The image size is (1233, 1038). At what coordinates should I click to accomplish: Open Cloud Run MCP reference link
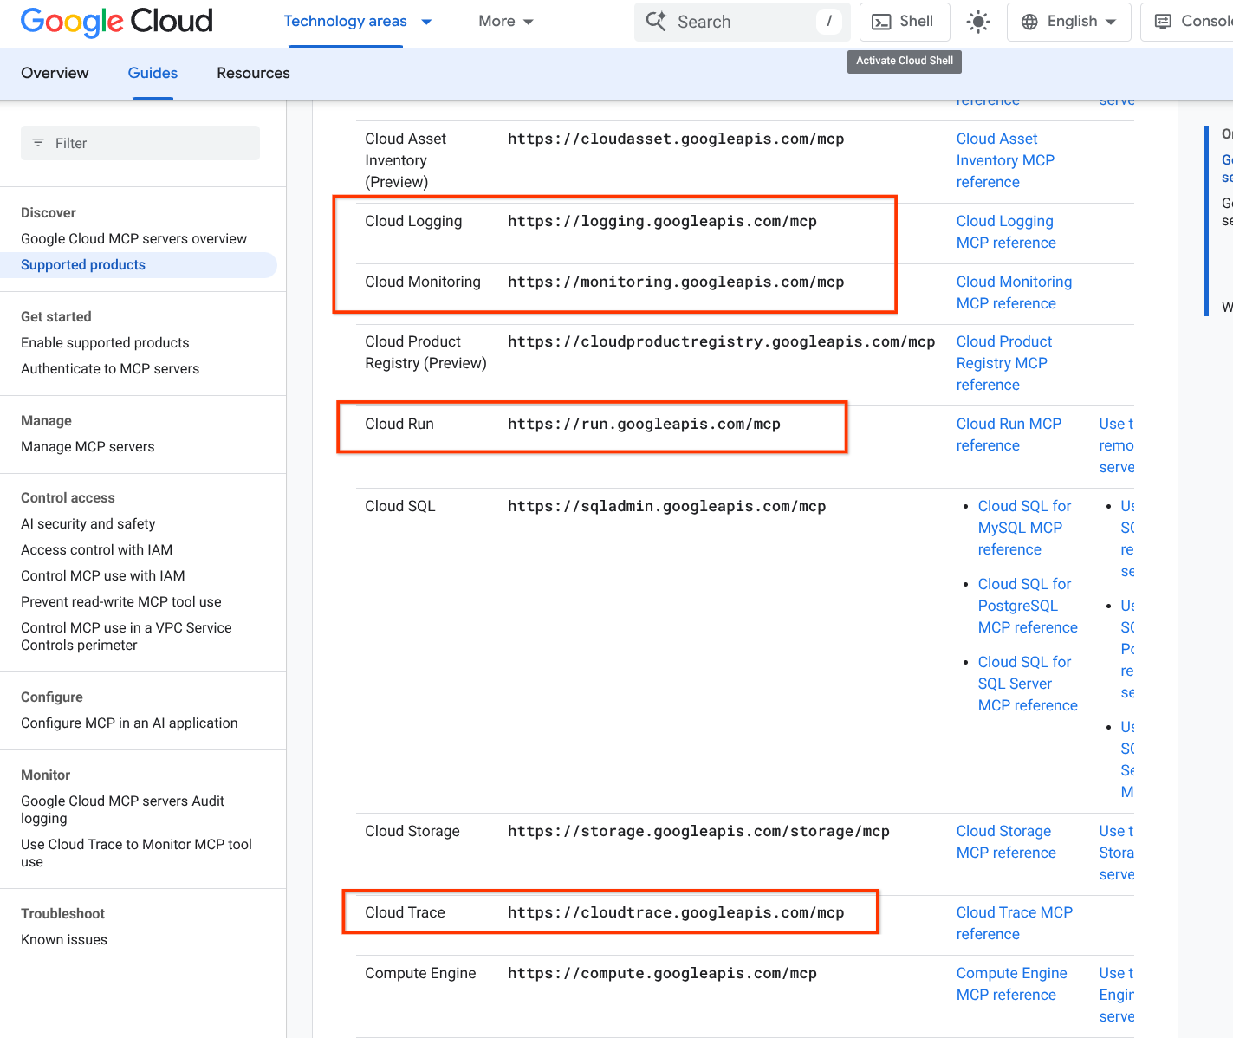click(x=1009, y=434)
